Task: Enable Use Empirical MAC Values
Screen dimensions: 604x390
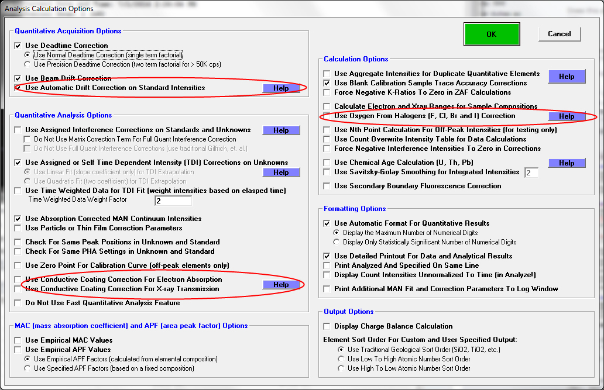Action: [x=18, y=340]
